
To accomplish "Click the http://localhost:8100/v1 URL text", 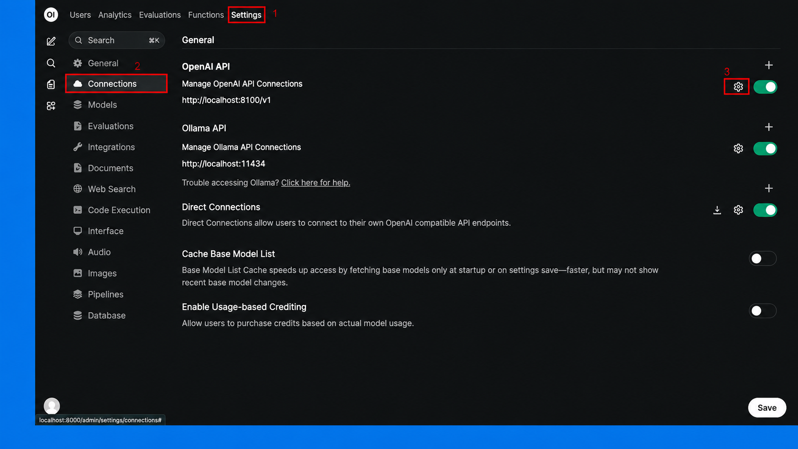I will pos(226,100).
